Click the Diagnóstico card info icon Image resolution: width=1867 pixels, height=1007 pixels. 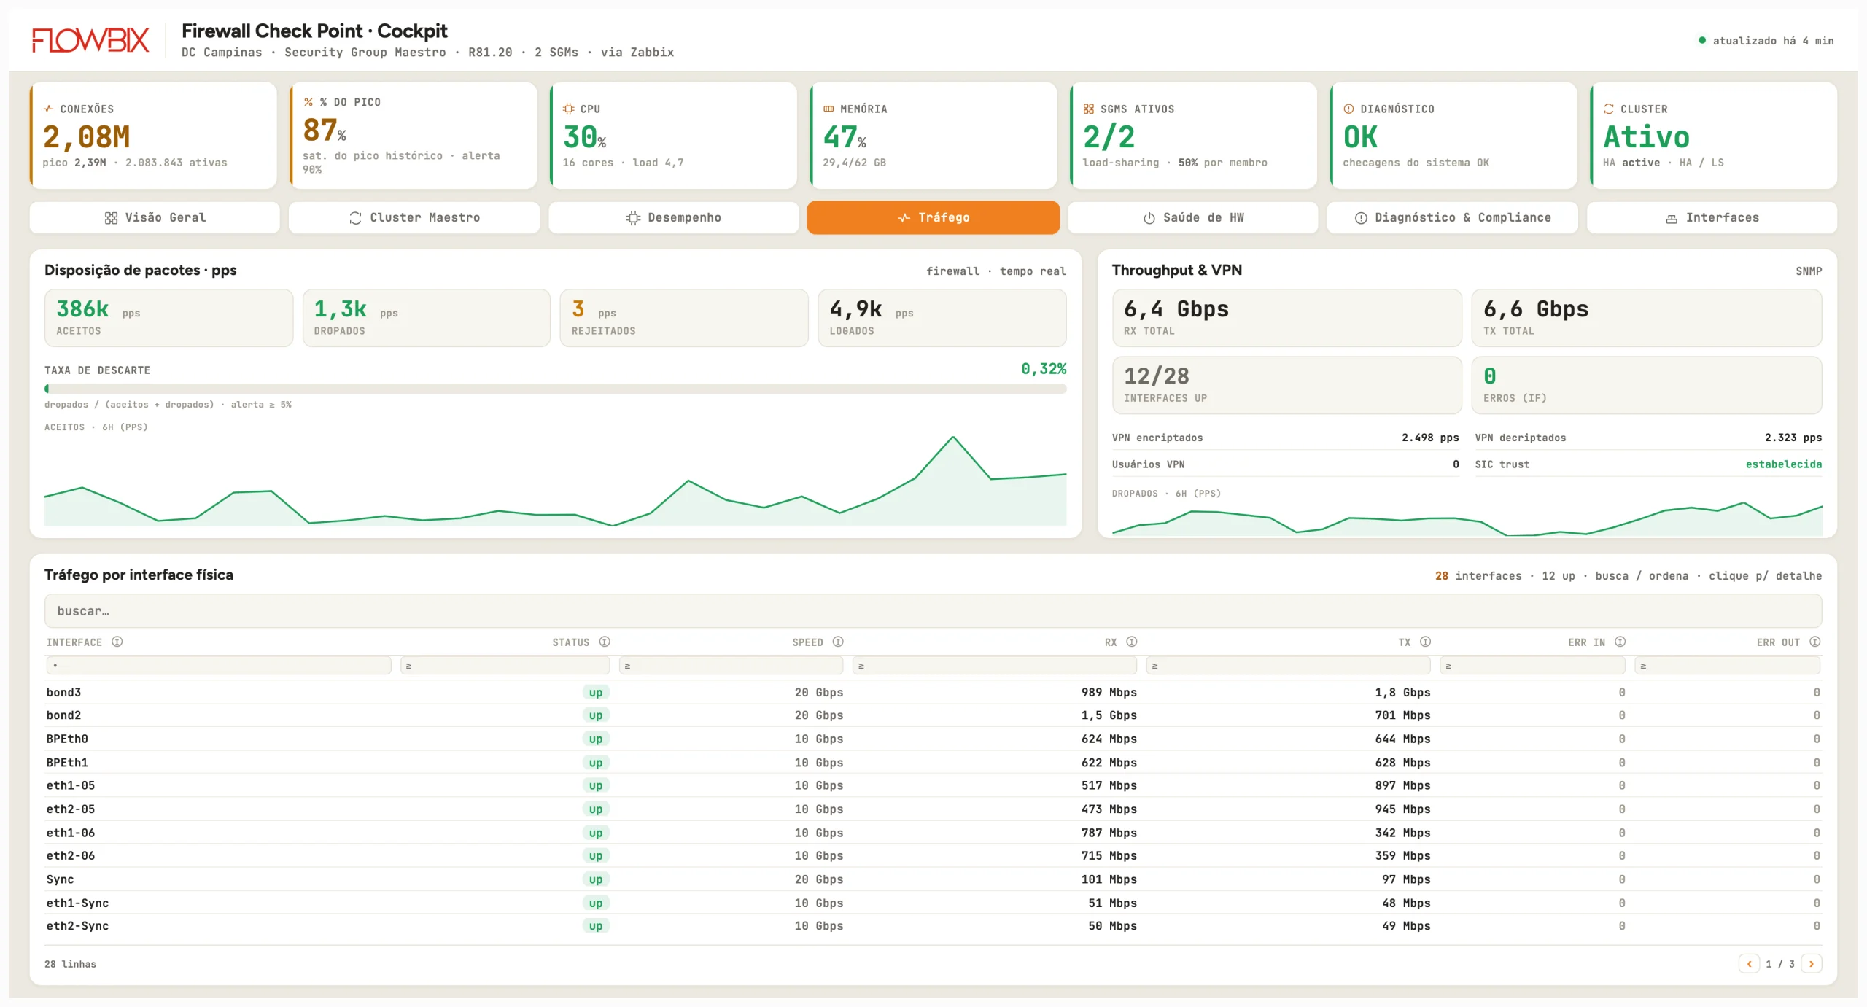(x=1348, y=109)
